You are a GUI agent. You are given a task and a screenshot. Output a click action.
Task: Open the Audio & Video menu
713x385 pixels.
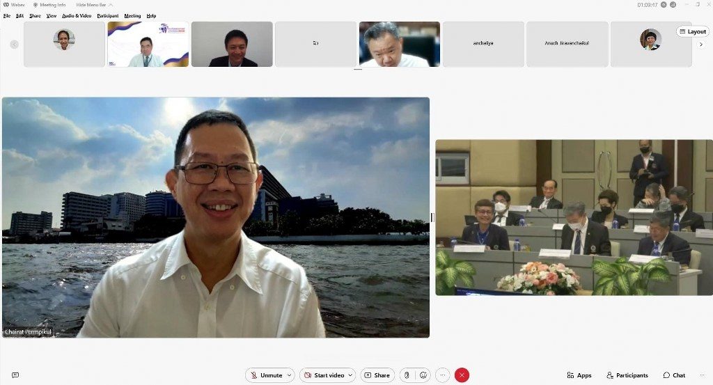[x=76, y=15]
